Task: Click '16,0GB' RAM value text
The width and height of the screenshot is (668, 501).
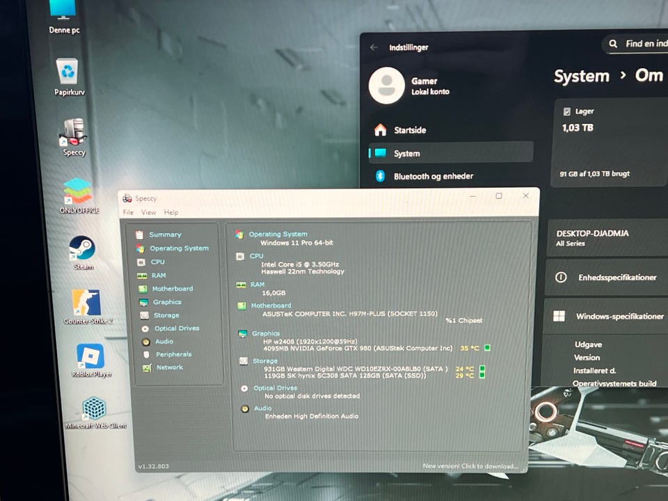Action: pos(274,293)
